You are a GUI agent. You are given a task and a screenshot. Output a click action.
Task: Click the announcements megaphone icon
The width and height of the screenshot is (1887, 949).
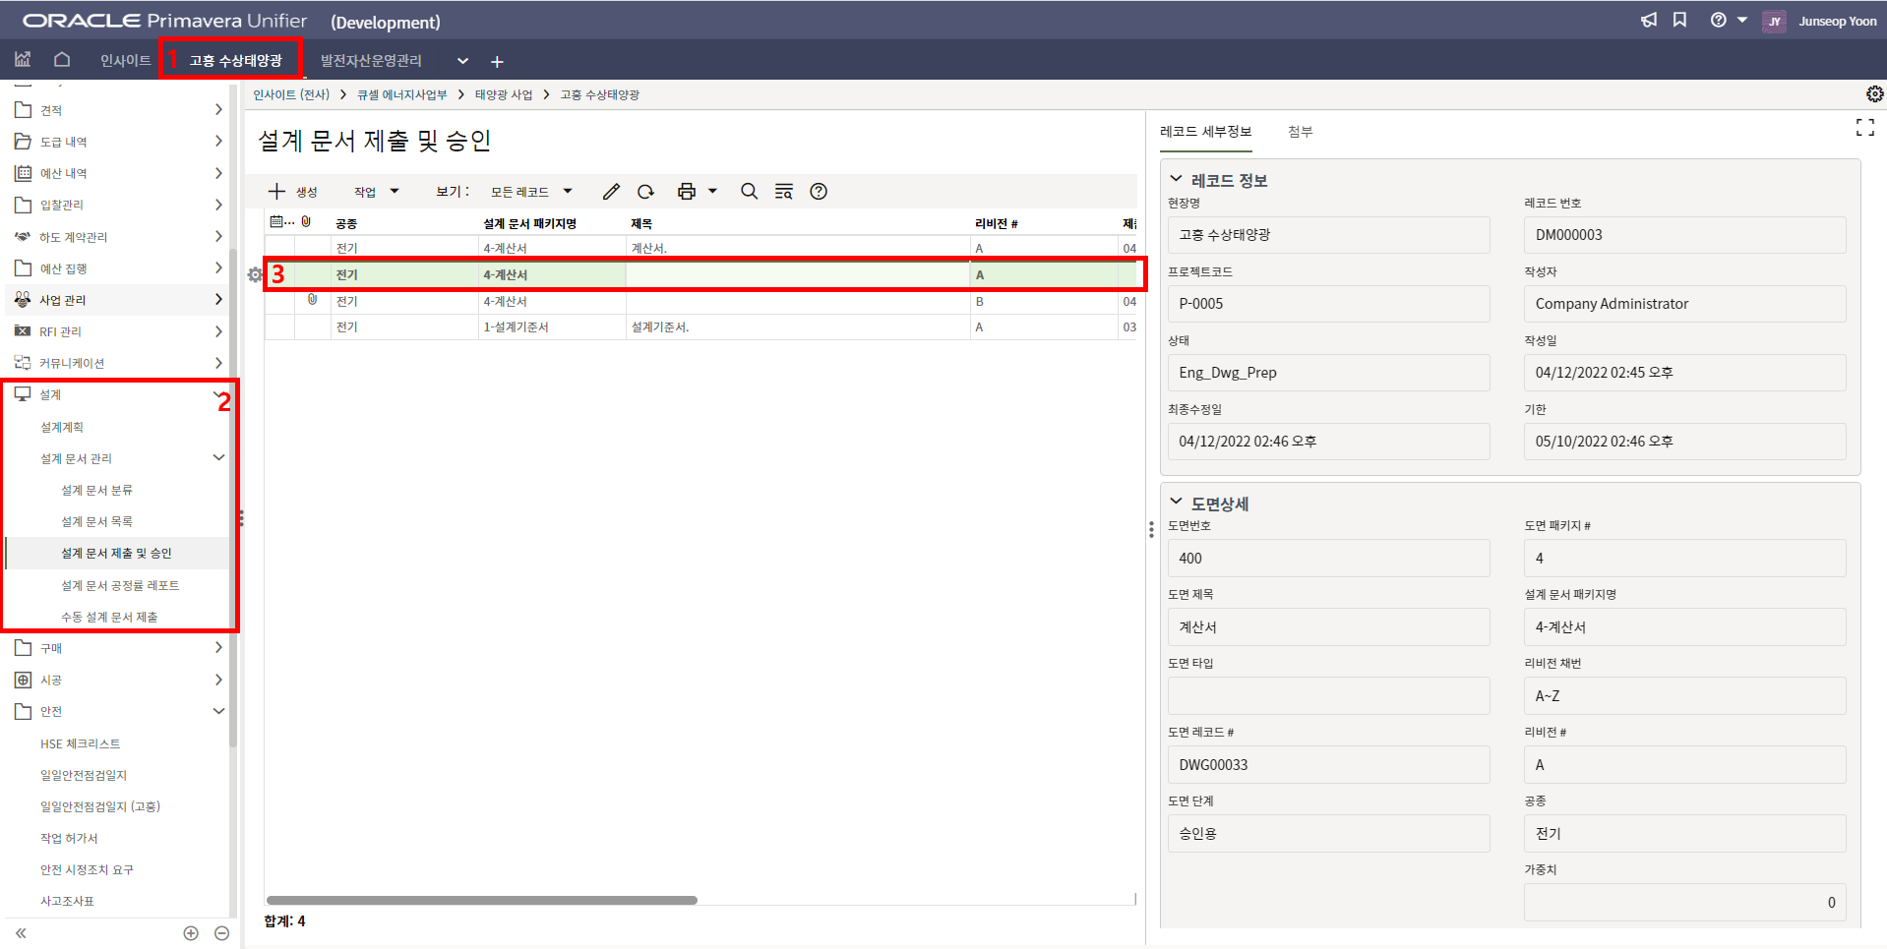[1648, 21]
